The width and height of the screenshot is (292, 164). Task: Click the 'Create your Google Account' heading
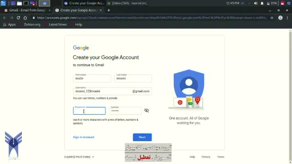[x=106, y=57]
